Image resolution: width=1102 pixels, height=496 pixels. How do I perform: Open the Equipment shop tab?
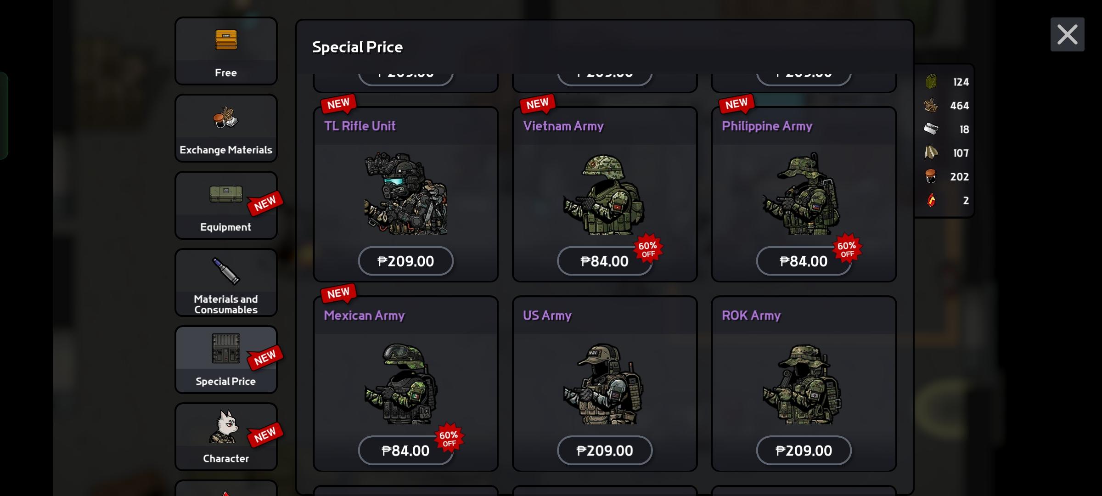(226, 205)
